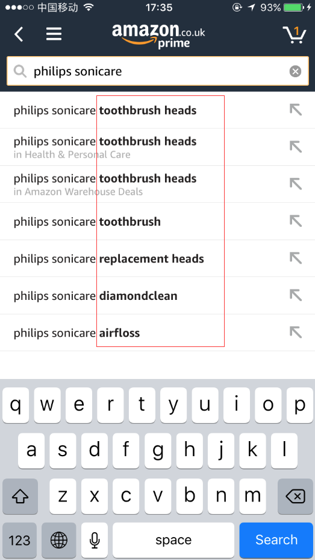Tap the back arrow in header
This screenshot has width=315, height=560.
coord(19,34)
